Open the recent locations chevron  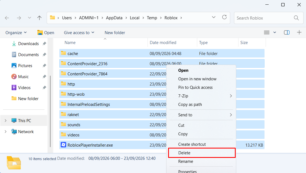click(x=29, y=18)
